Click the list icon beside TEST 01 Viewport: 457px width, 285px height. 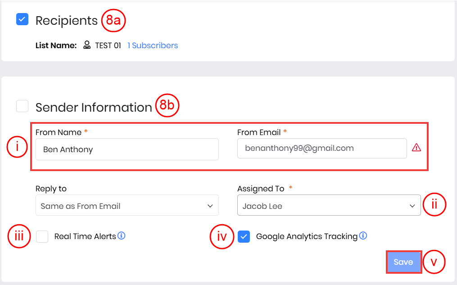pyautogui.click(x=87, y=45)
